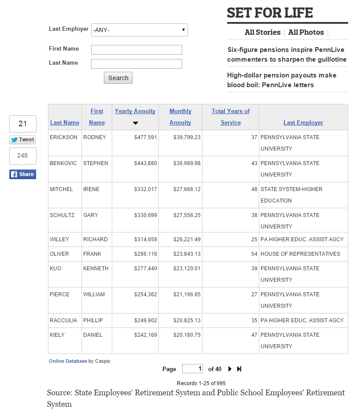Screen dimensions: 364x416
Task: Open High-dollar pension payouts letters story
Action: [282, 80]
